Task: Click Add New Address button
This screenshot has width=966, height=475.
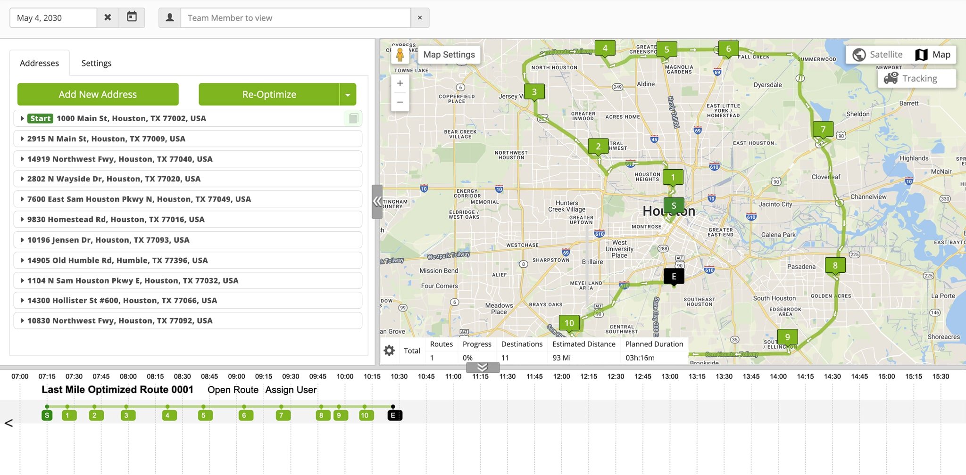Action: tap(98, 94)
